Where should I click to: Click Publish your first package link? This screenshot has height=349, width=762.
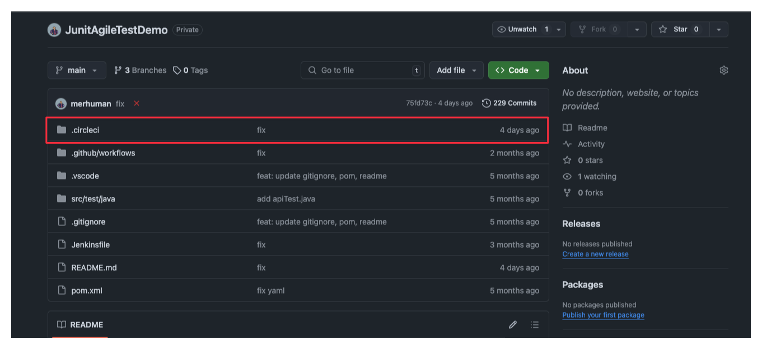tap(603, 315)
